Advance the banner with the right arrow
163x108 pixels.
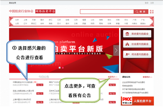pos(116,50)
